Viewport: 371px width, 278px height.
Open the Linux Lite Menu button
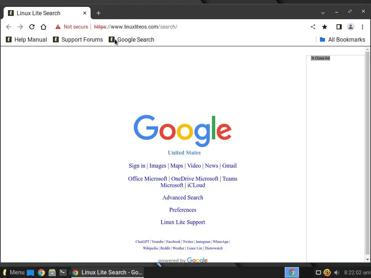pyautogui.click(x=13, y=273)
